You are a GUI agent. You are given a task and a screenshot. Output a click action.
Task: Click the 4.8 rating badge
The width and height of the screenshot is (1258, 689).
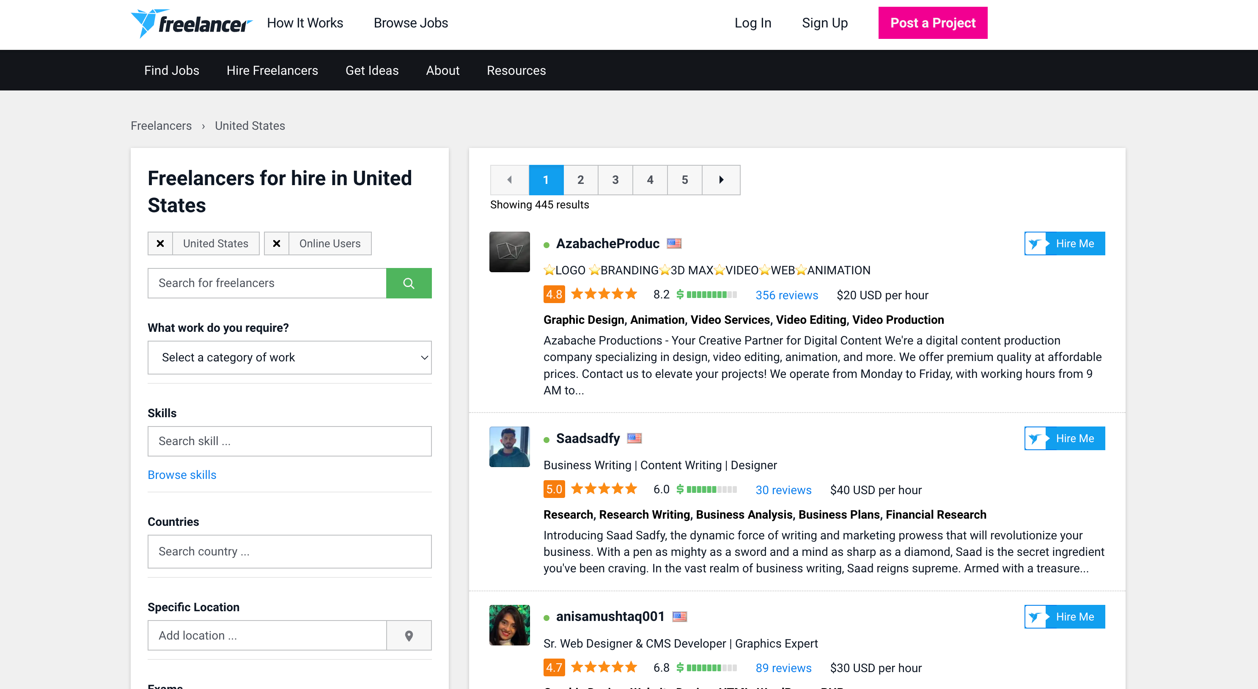554,295
